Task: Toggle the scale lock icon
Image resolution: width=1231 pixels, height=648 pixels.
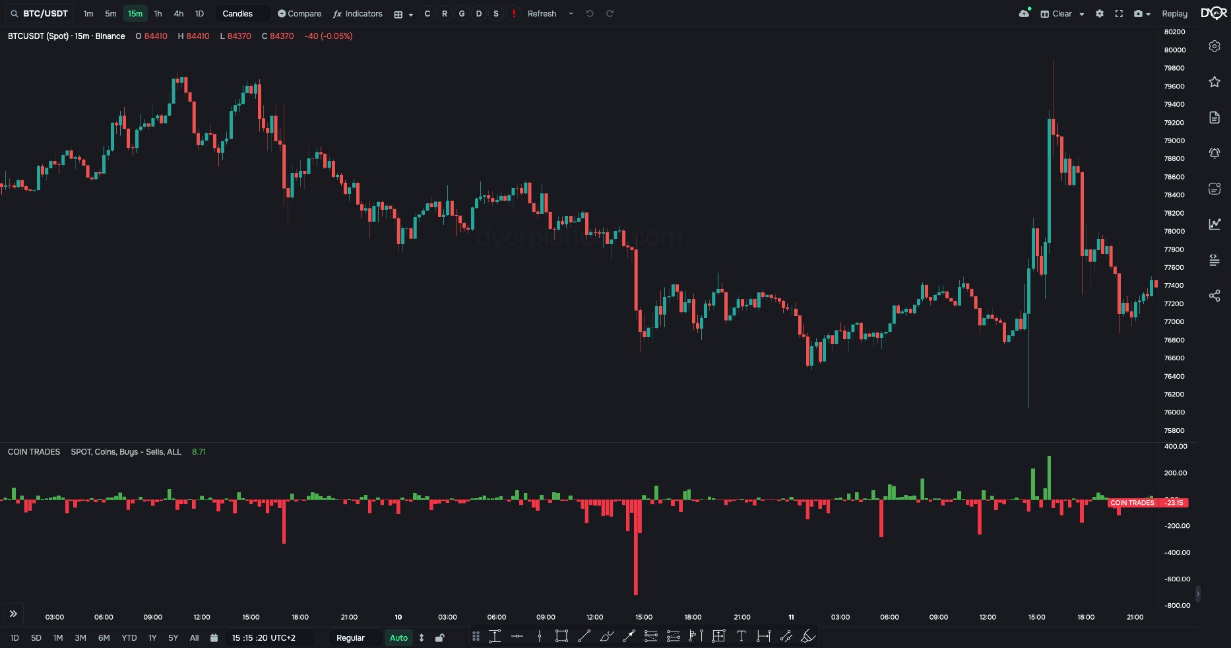Action: tap(440, 638)
